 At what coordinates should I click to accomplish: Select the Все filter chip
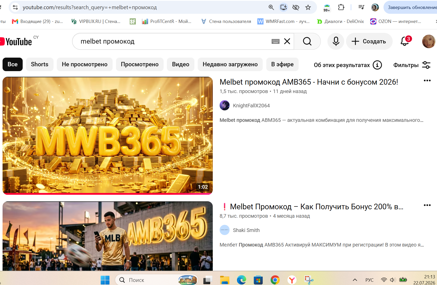(x=12, y=64)
